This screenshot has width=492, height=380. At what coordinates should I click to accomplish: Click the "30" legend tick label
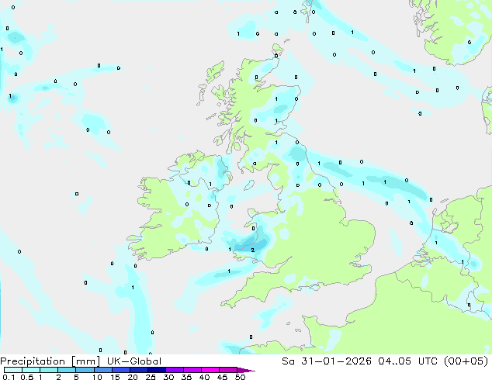[168, 377]
